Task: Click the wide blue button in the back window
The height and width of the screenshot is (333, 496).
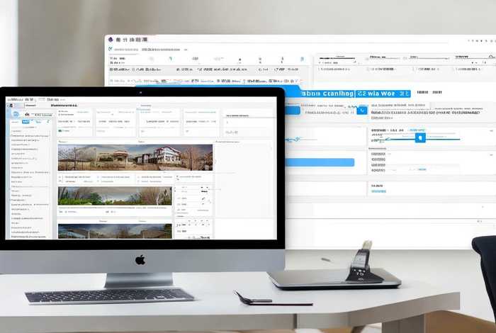Action: pos(319,162)
